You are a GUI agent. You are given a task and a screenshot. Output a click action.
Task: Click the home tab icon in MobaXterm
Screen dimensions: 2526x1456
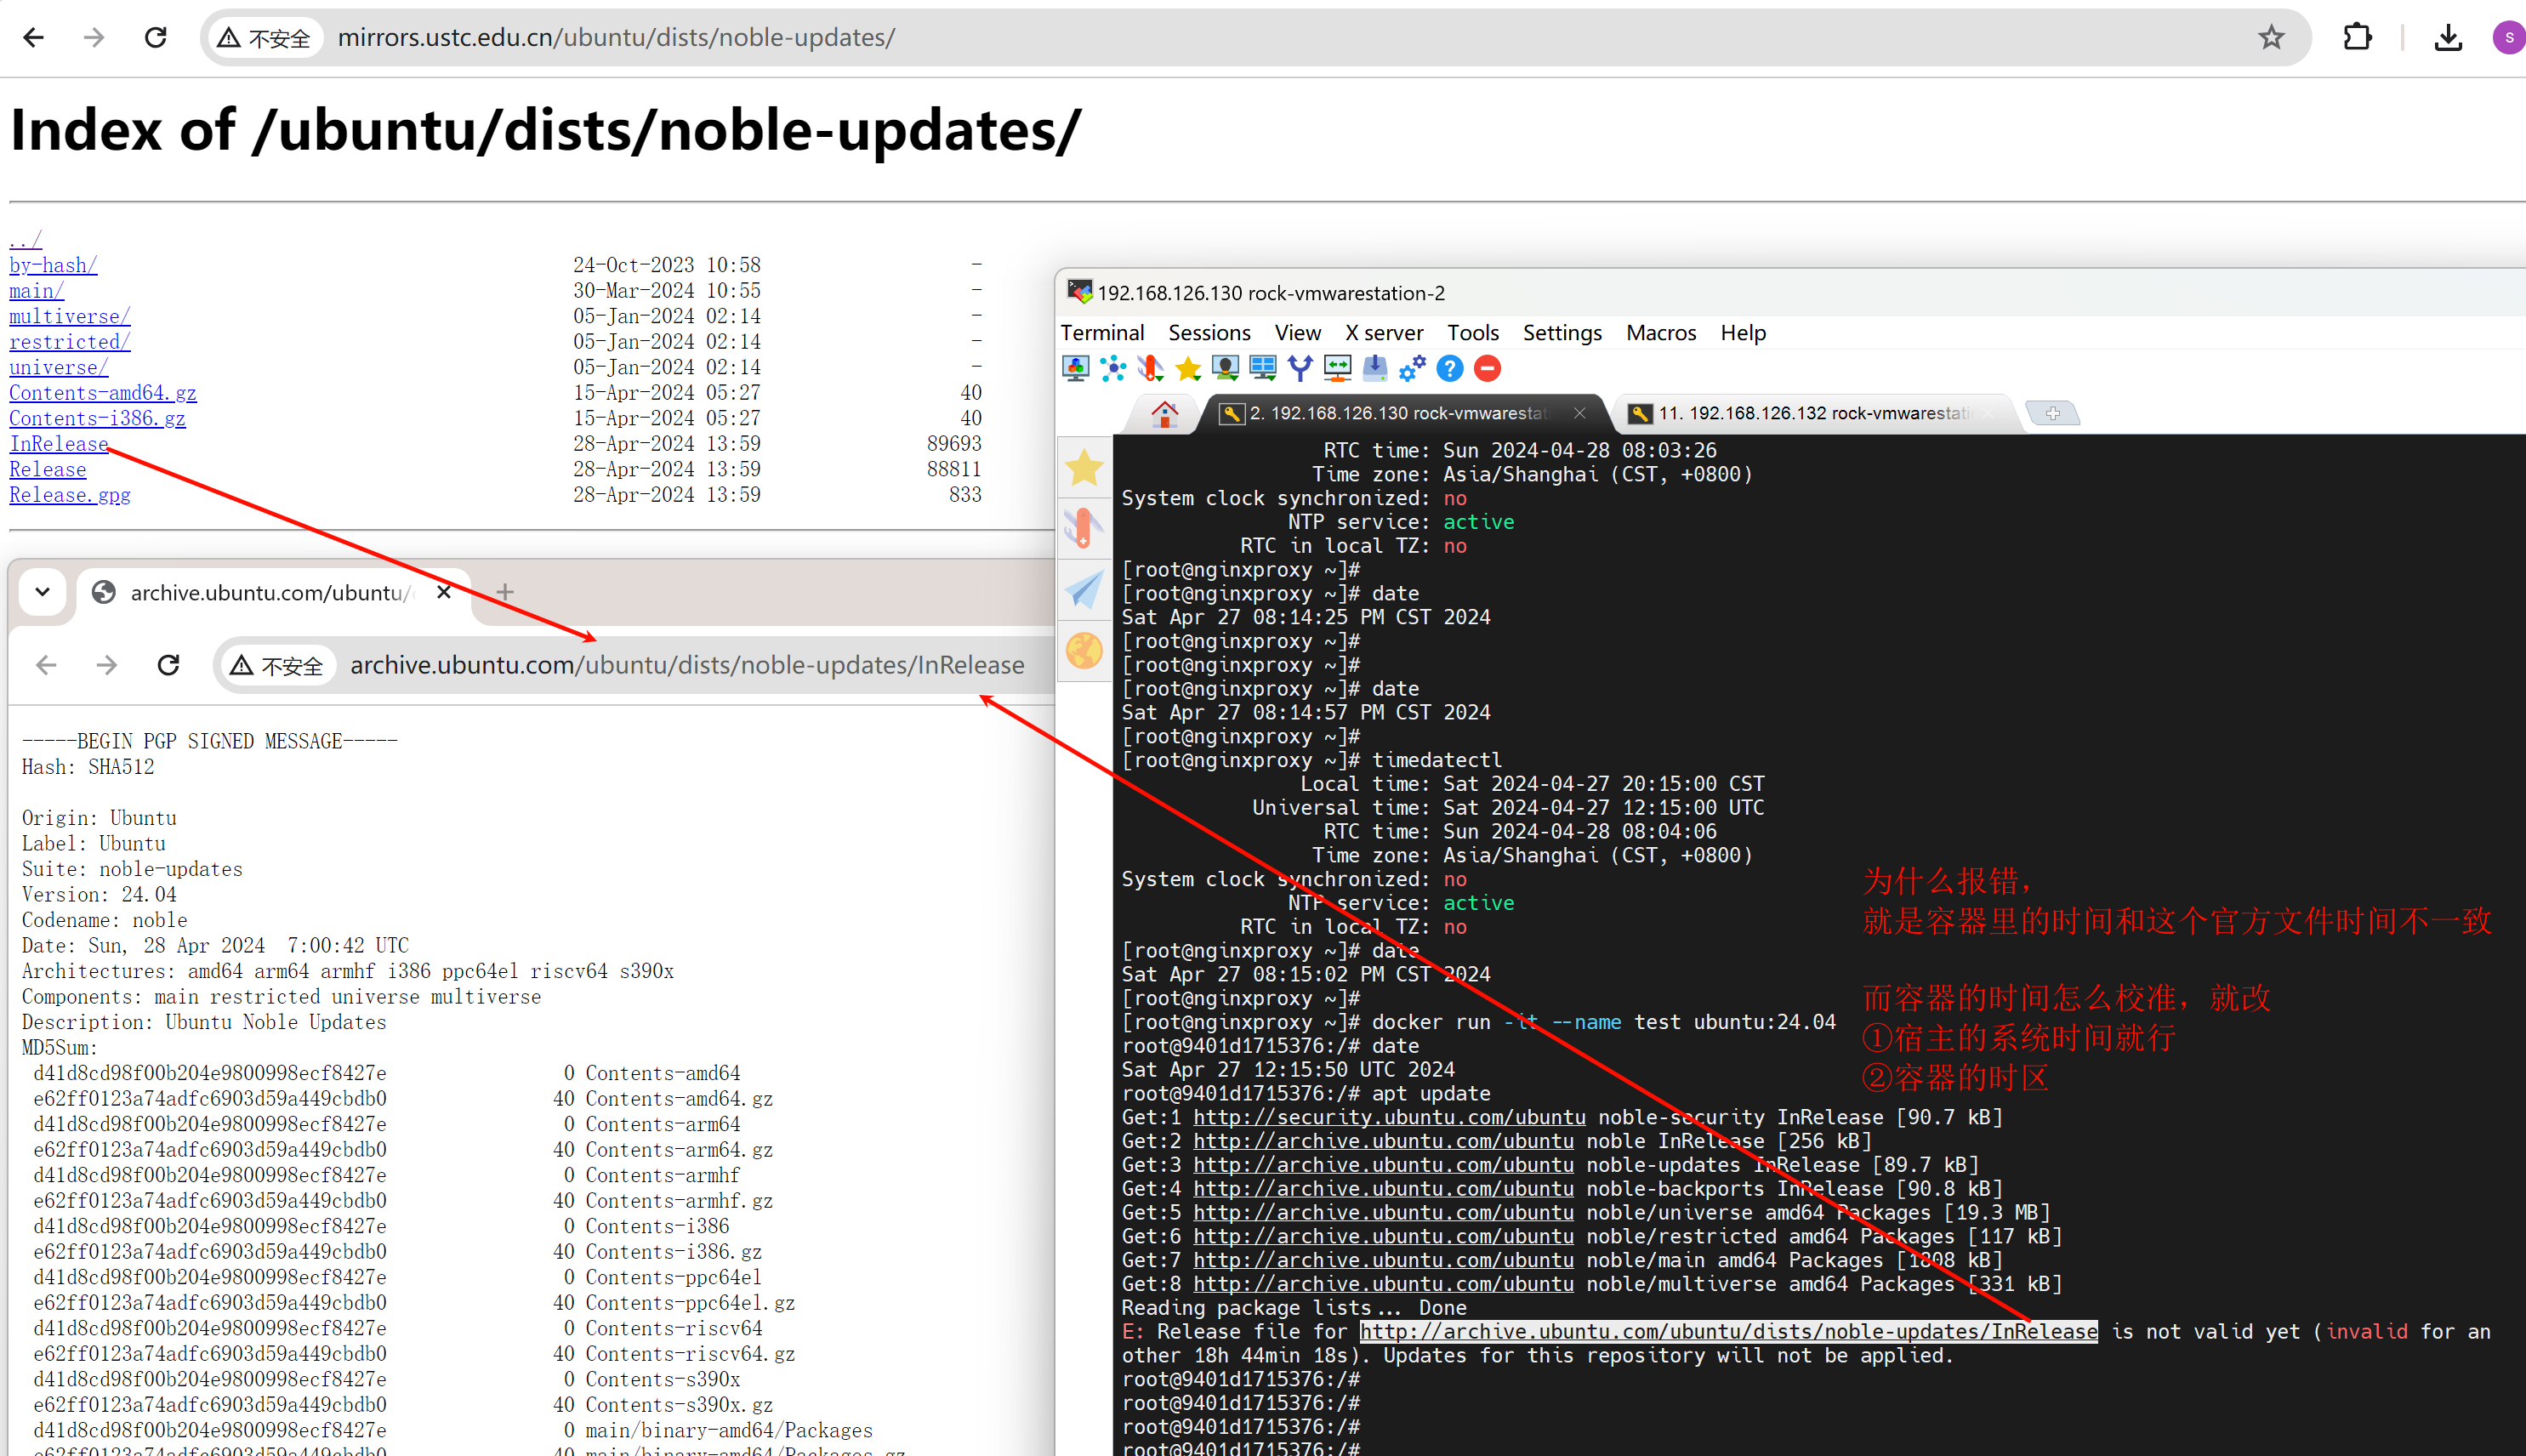pyautogui.click(x=1164, y=414)
